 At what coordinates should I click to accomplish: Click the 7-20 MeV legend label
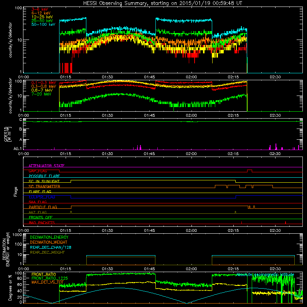[x=41, y=94]
